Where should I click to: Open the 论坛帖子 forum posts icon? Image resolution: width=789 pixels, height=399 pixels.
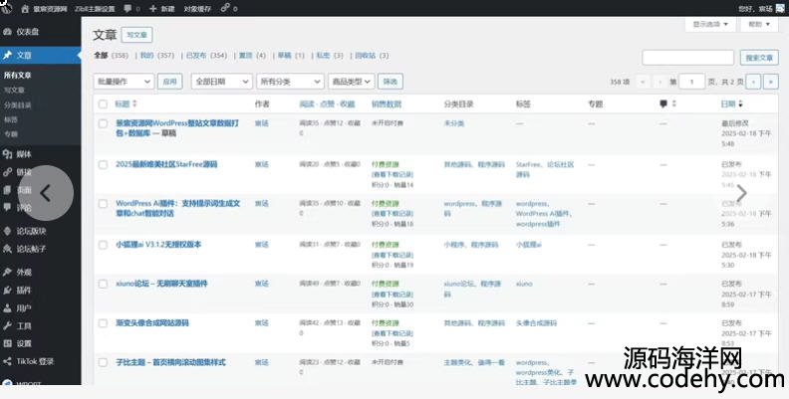pos(7,249)
